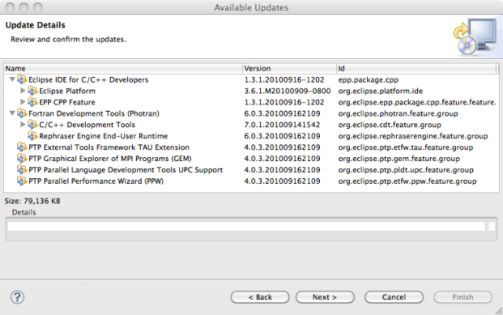The image size is (503, 315).
Task: Click id epp.package.cpp
Action: (x=369, y=80)
